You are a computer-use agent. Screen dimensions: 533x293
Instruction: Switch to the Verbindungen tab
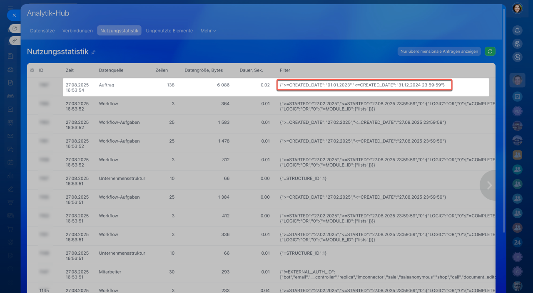pos(77,31)
